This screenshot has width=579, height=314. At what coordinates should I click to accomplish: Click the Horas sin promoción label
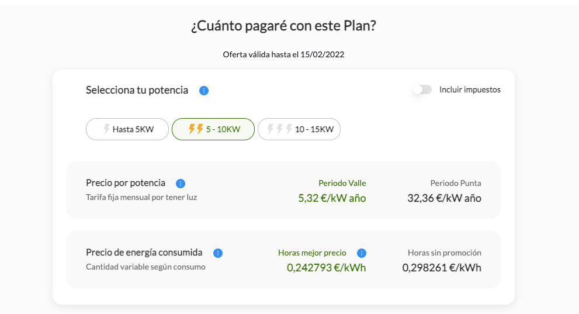pyautogui.click(x=445, y=253)
